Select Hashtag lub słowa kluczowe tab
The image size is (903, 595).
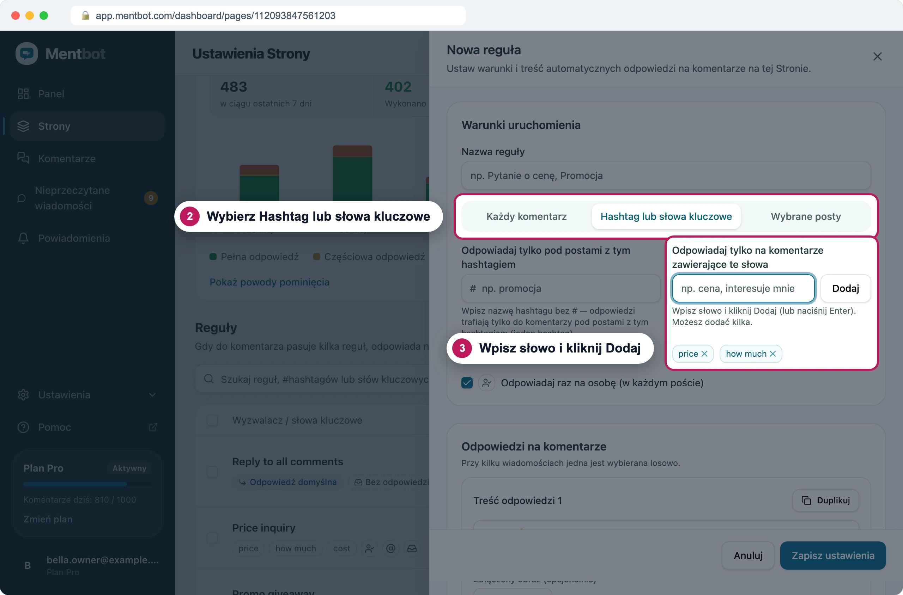[666, 216]
